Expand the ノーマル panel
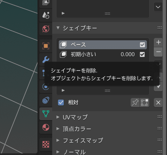 coord(58,152)
